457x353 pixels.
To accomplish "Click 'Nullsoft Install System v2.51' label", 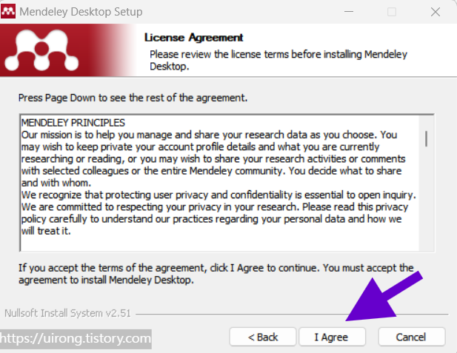I will point(67,313).
